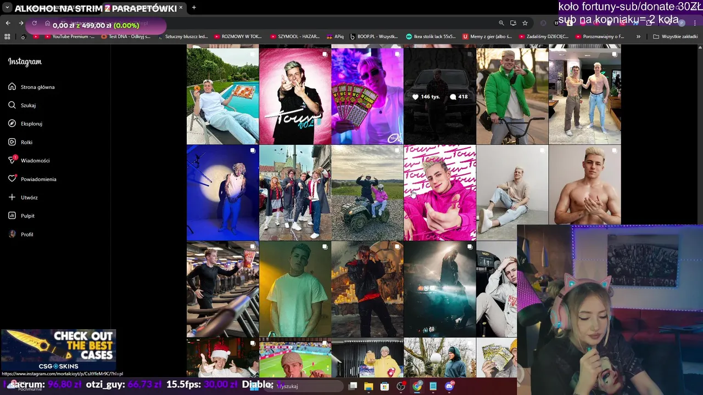Image resolution: width=703 pixels, height=395 pixels.
Task: Open the shirtless portrait post
Action: 585,184
